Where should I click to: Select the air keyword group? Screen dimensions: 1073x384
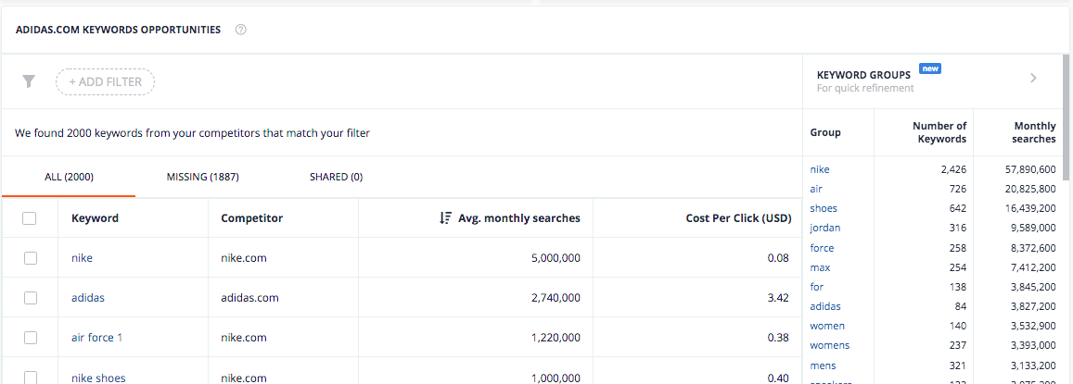point(816,189)
